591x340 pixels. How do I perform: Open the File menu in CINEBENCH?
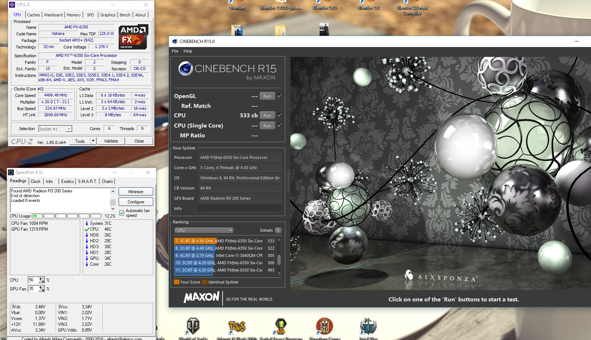point(175,51)
